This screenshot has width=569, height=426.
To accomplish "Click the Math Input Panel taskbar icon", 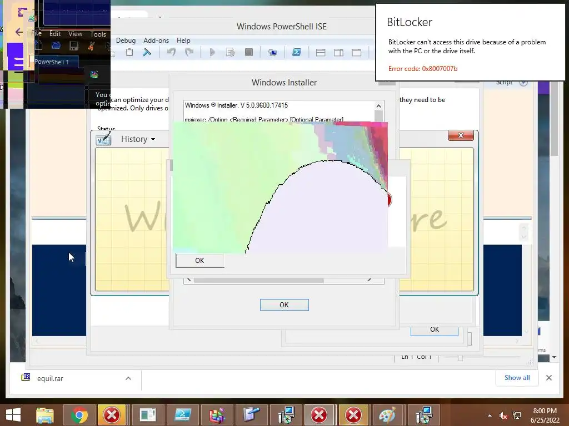I will (251, 415).
